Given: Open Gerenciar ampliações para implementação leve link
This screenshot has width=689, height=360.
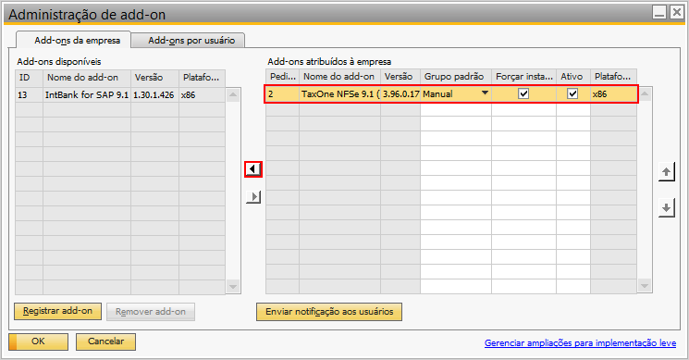Looking at the screenshot, I should [580, 342].
